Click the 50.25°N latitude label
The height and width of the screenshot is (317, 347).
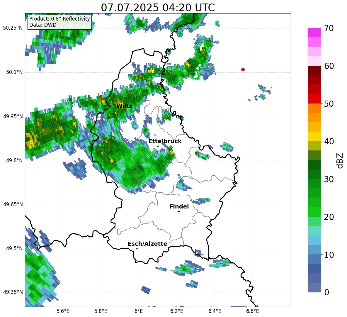(x=13, y=28)
